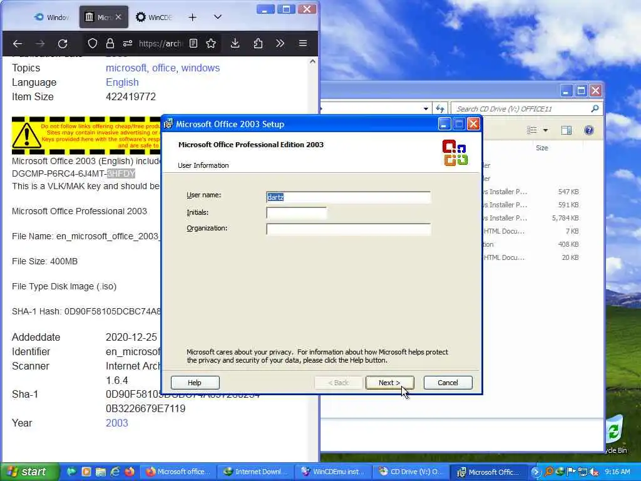This screenshot has height=481, width=641.
Task: Open the Recycle Bin on the desktop
Action: pos(615,435)
